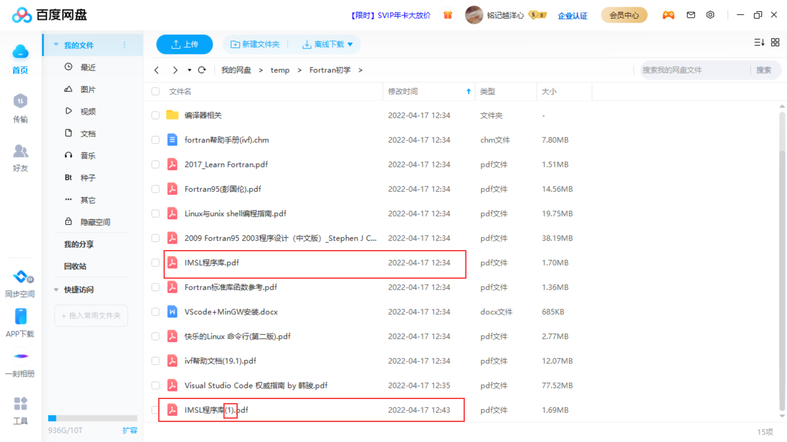
Task: Open the Friends (好友) sidebar icon
Action: [20, 151]
